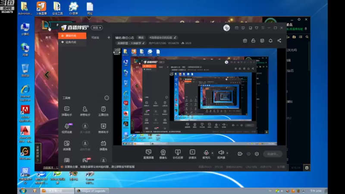Click the 修改 button beside stream title
Image resolution: width=345 pixels, height=194 pixels.
click(141, 38)
